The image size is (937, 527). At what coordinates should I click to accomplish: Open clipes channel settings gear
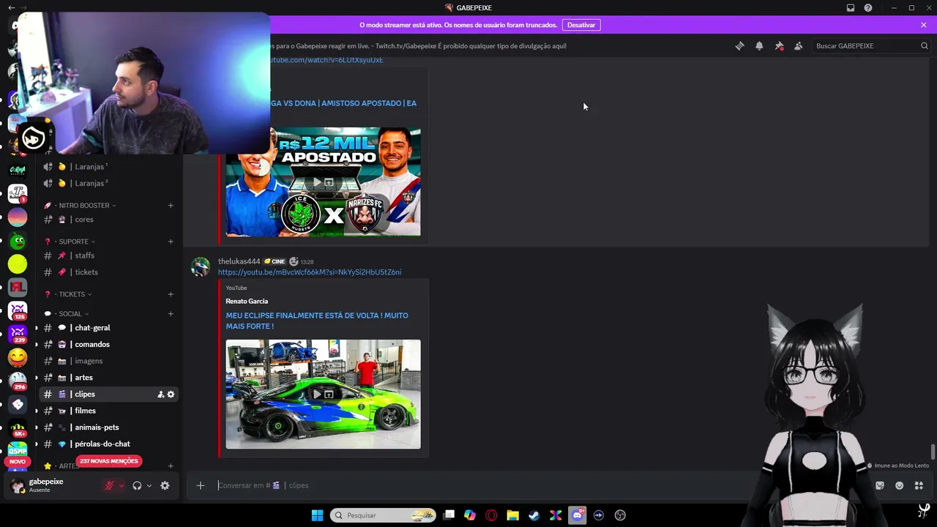(x=171, y=395)
